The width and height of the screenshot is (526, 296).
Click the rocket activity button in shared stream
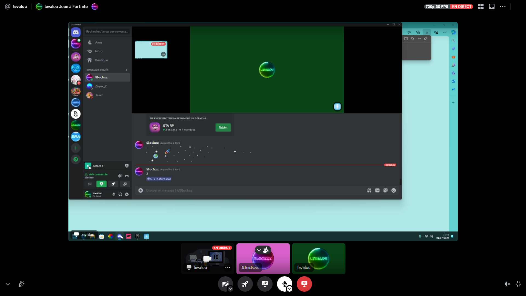113,184
